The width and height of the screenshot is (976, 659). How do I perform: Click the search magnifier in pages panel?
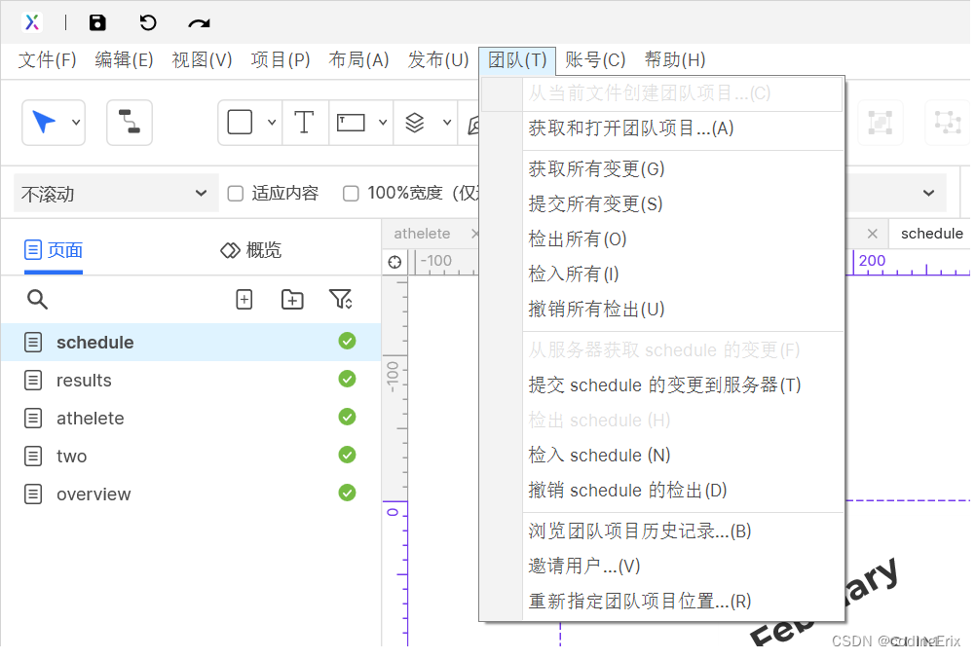pyautogui.click(x=37, y=299)
